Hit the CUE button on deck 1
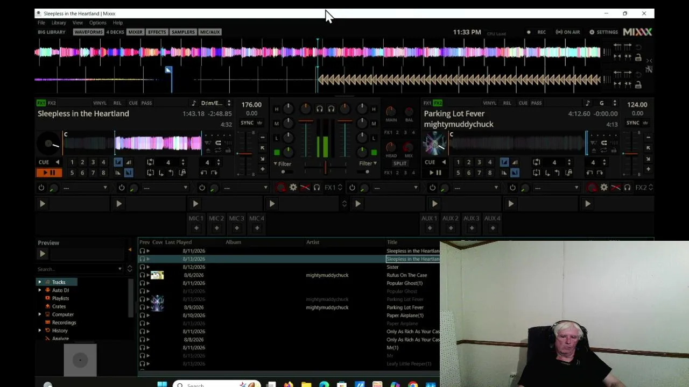 click(44, 162)
